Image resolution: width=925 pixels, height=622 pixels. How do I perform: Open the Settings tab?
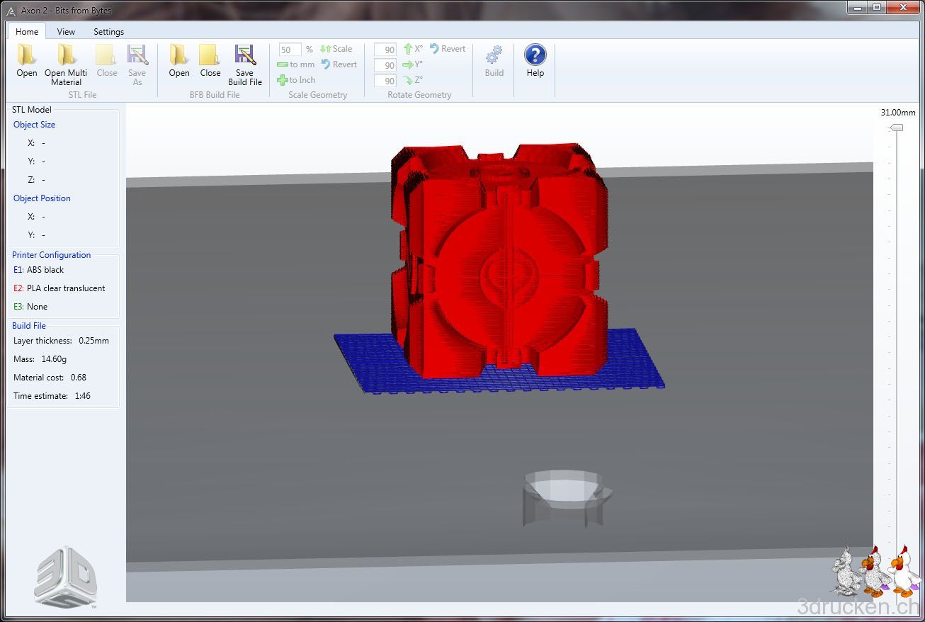click(x=108, y=31)
